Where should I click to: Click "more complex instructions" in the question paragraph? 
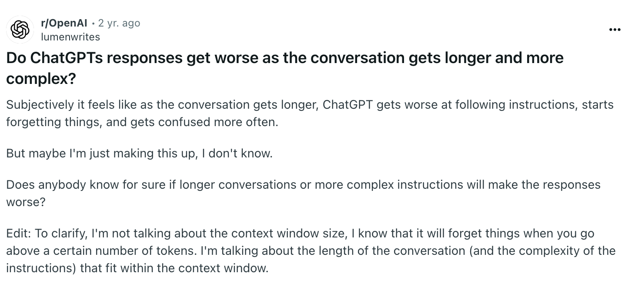(389, 185)
